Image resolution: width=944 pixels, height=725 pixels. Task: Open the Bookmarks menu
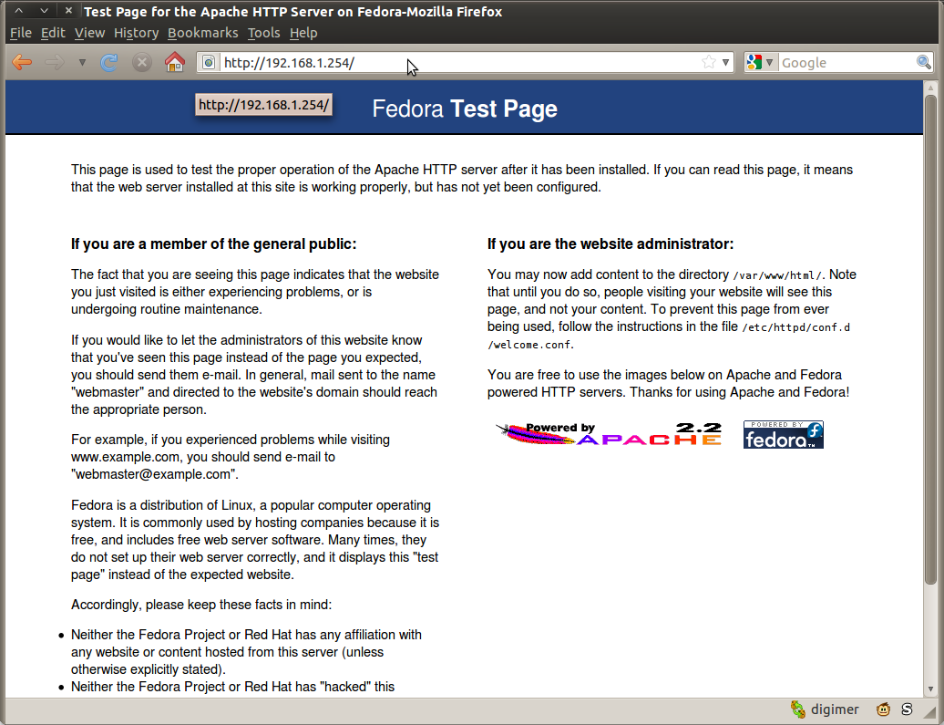(x=203, y=33)
